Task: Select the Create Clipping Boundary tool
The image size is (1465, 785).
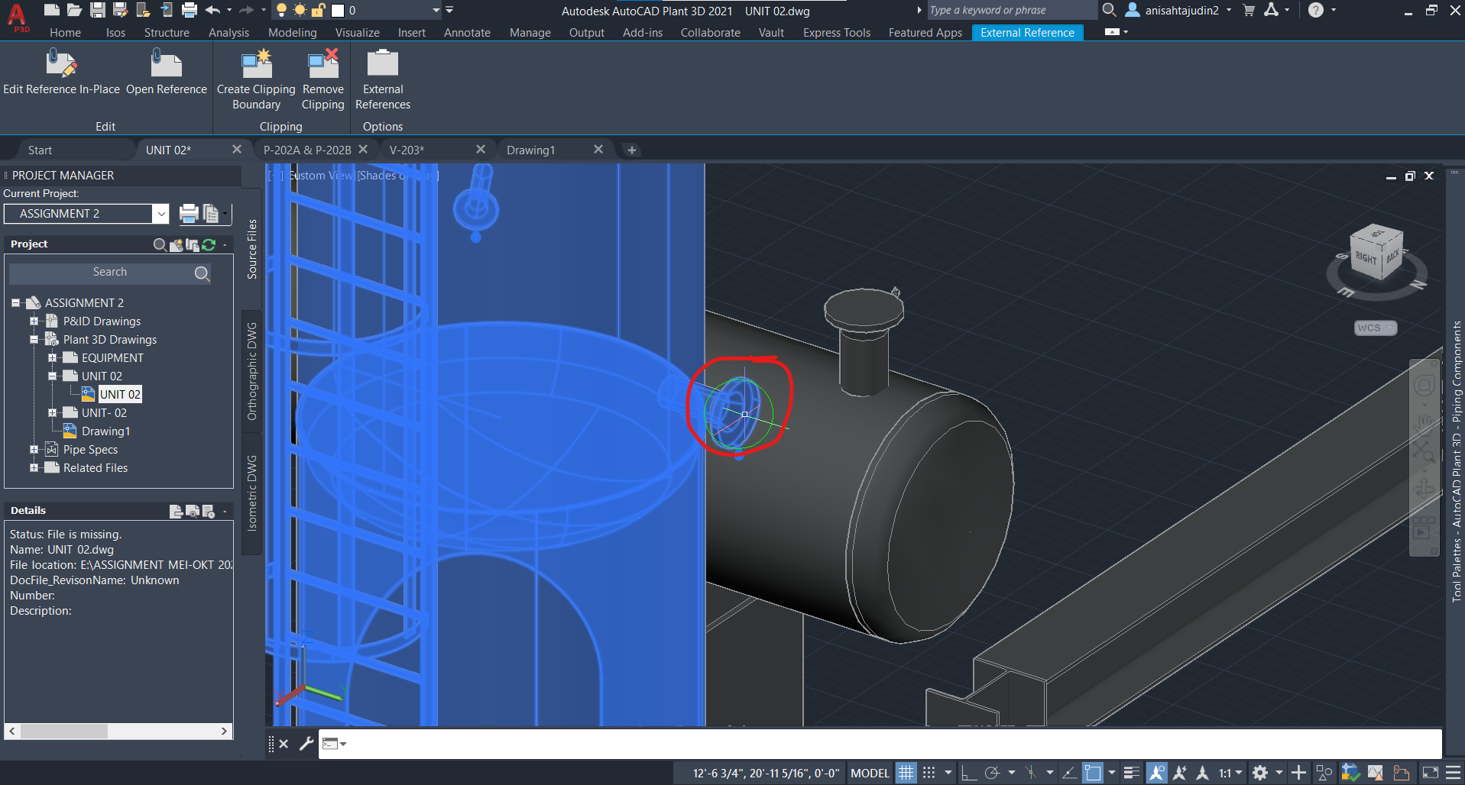Action: (x=255, y=79)
